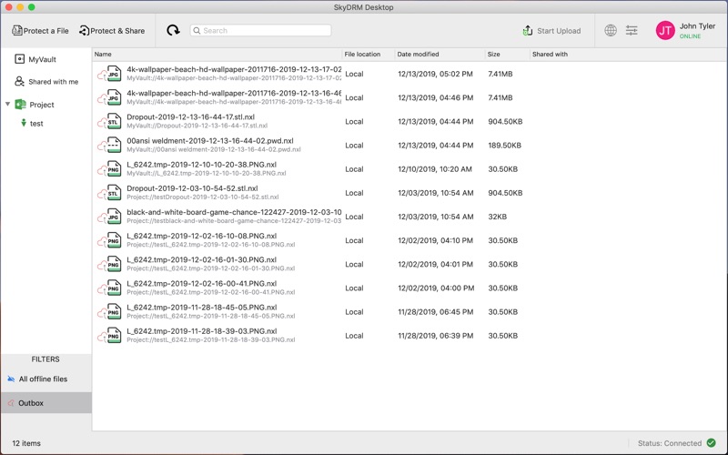Select the test project item

coord(36,124)
